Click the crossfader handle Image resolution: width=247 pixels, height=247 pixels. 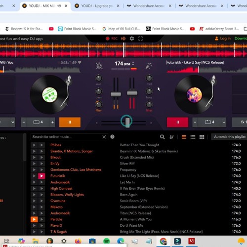coord(127,122)
